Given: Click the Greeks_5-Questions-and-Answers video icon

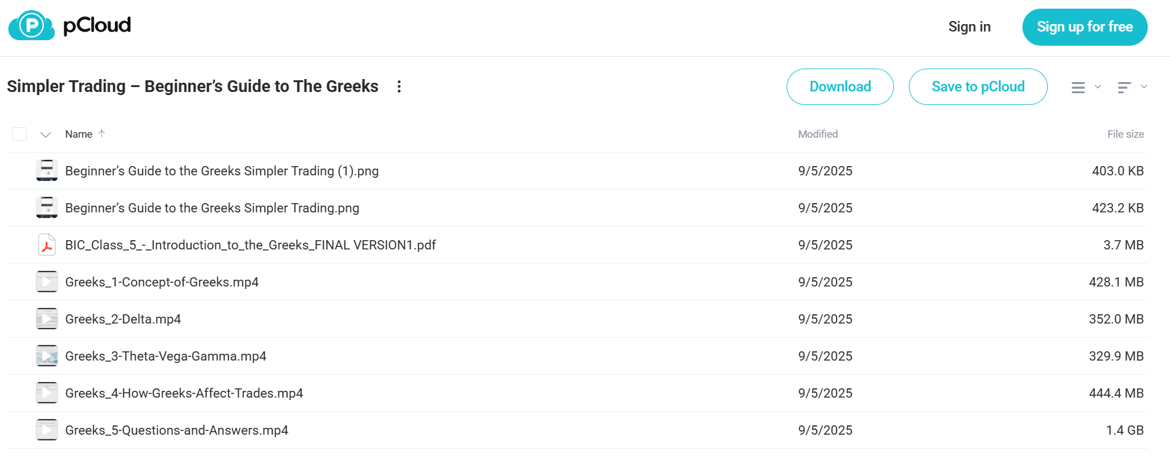Looking at the screenshot, I should point(47,430).
